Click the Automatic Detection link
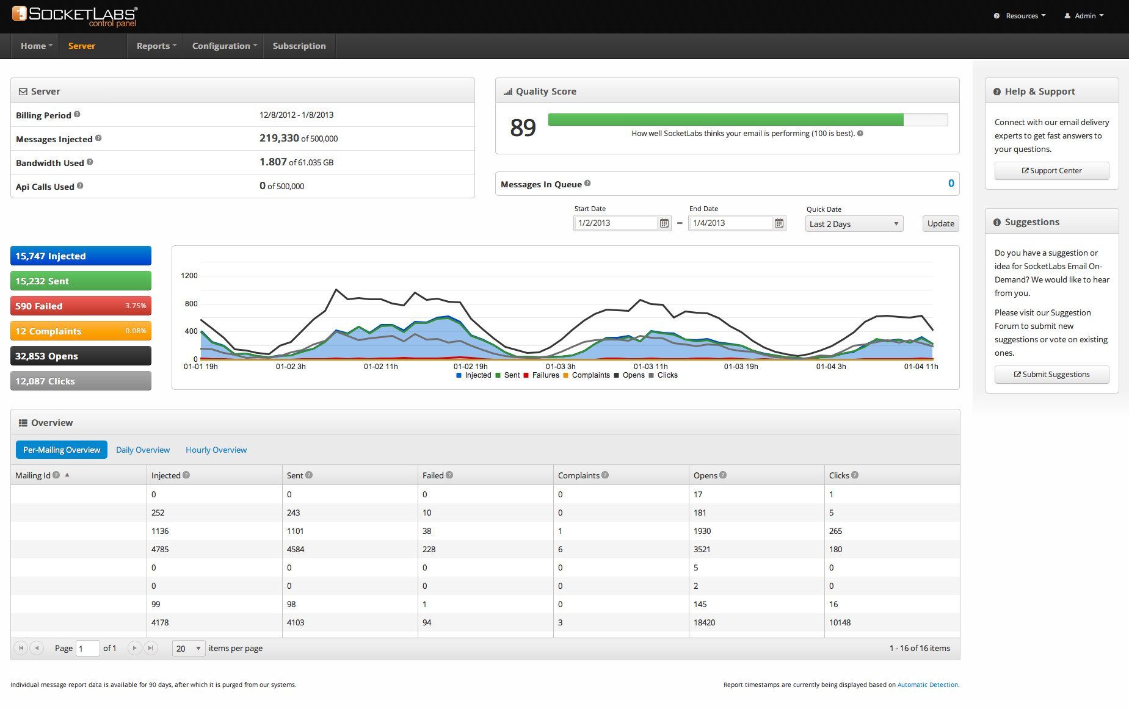This screenshot has width=1129, height=709. (x=928, y=685)
